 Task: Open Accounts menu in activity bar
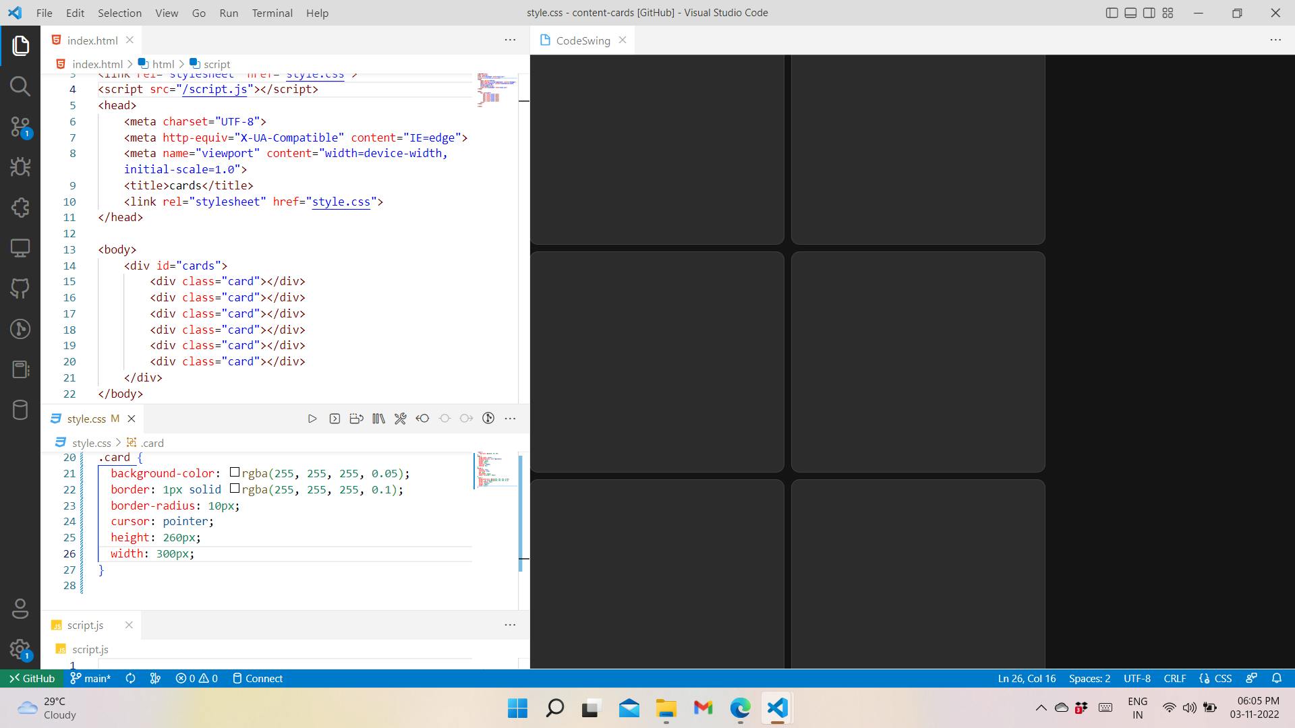pos(20,609)
